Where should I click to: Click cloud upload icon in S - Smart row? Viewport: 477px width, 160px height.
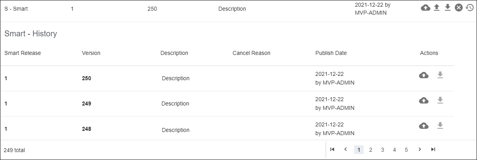click(426, 8)
